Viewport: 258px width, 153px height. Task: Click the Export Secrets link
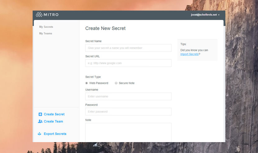(x=55, y=134)
